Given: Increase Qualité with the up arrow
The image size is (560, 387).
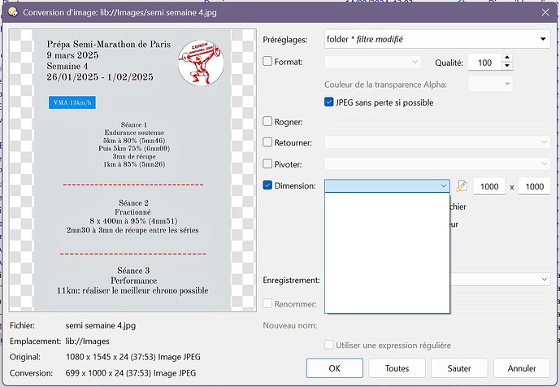Looking at the screenshot, I should (x=507, y=58).
